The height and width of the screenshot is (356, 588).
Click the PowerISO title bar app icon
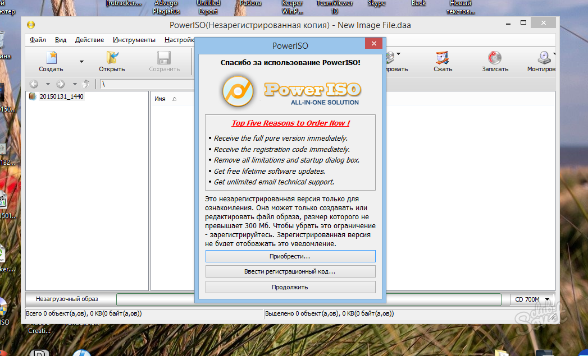31,25
